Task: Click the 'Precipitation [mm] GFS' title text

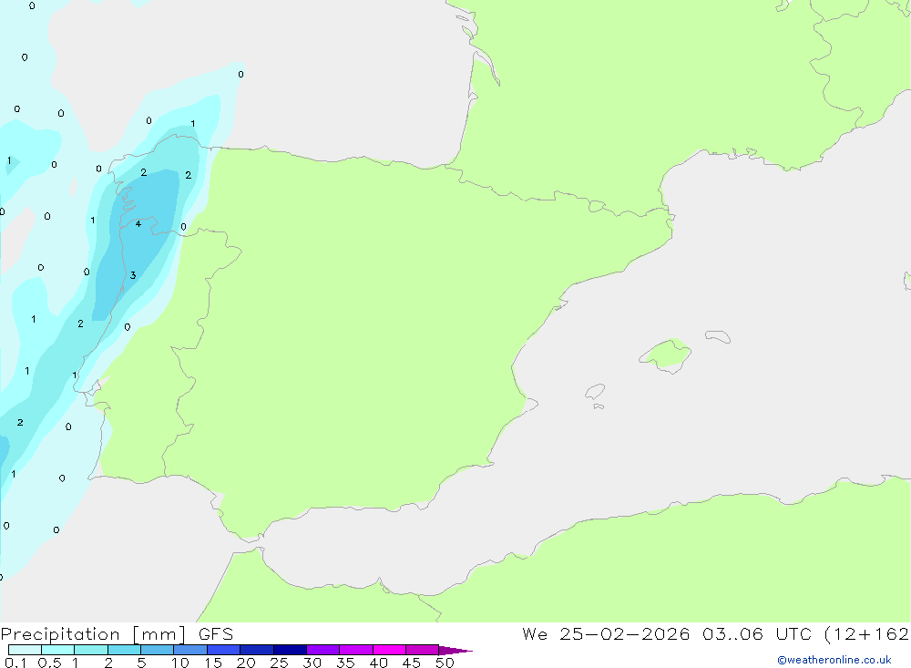Action: click(117, 634)
